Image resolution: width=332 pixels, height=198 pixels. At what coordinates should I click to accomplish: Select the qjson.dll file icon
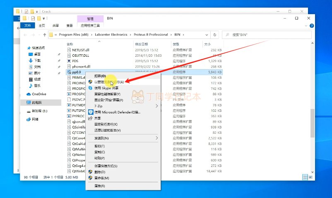[69, 121]
